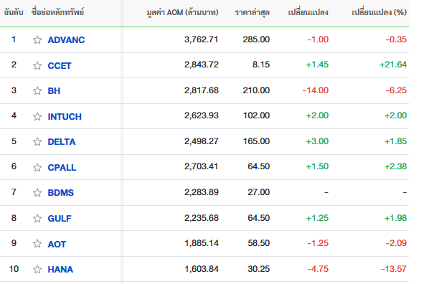Star the CPALL stock row
The width and height of the screenshot is (424, 284).
tap(37, 168)
